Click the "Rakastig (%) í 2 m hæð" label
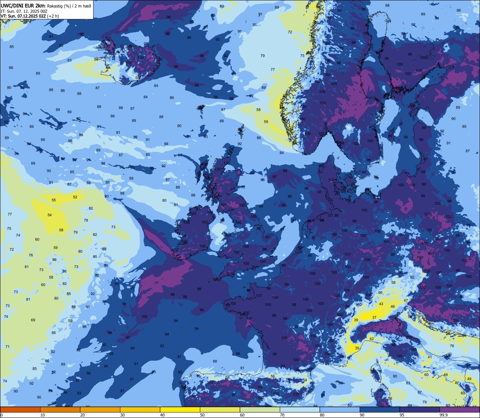Viewport: 480px width, 418px height. (69, 6)
